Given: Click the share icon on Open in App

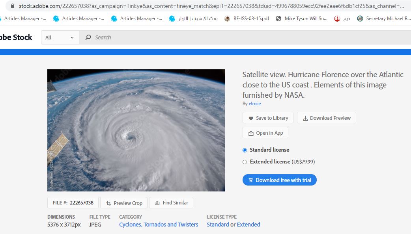Looking at the screenshot, I should [251, 133].
